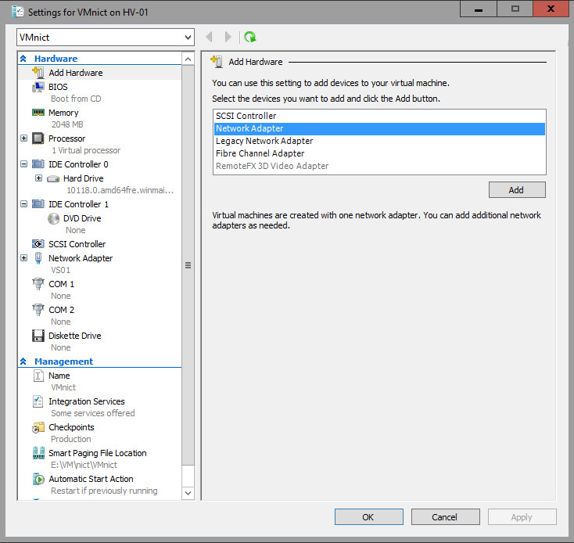Click the scroll down arrow in tree
This screenshot has height=543, width=574.
(188, 493)
